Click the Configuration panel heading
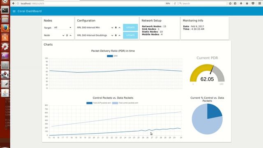263x148 pixels. tap(86, 21)
